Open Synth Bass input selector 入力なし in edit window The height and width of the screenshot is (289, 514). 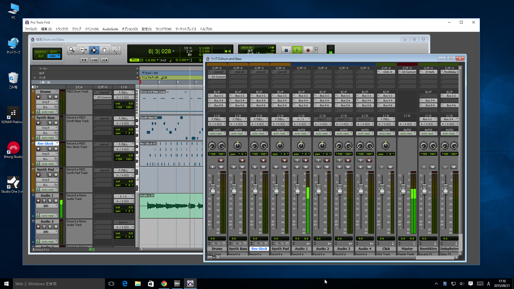point(124,118)
